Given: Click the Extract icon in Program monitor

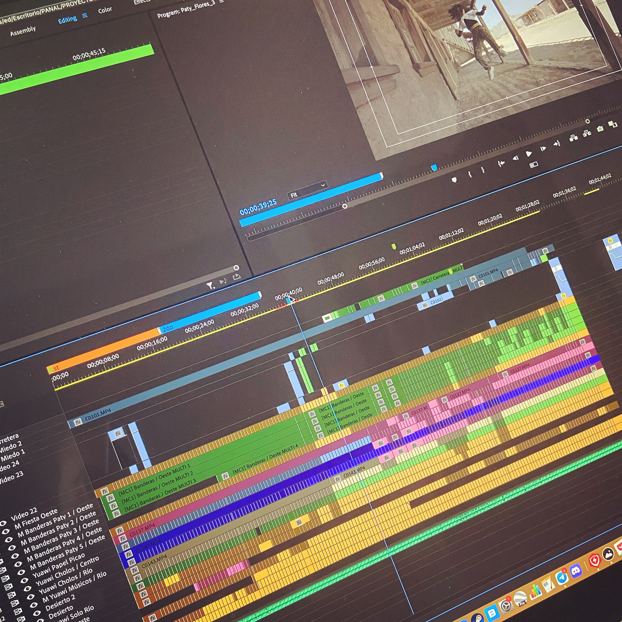Looking at the screenshot, I should [x=587, y=133].
